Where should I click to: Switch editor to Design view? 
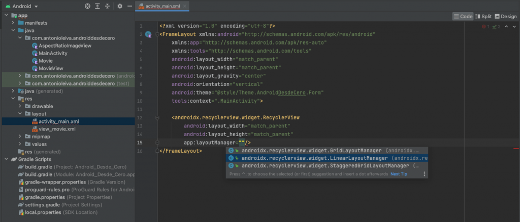pos(505,16)
